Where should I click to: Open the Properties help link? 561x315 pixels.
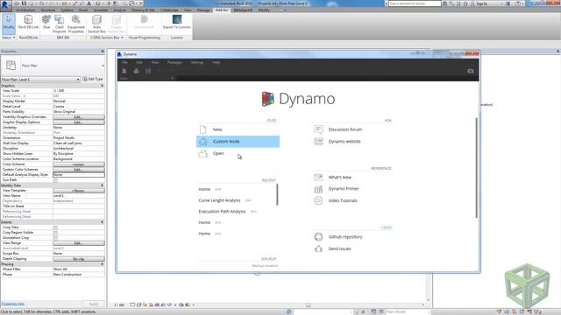(x=12, y=304)
